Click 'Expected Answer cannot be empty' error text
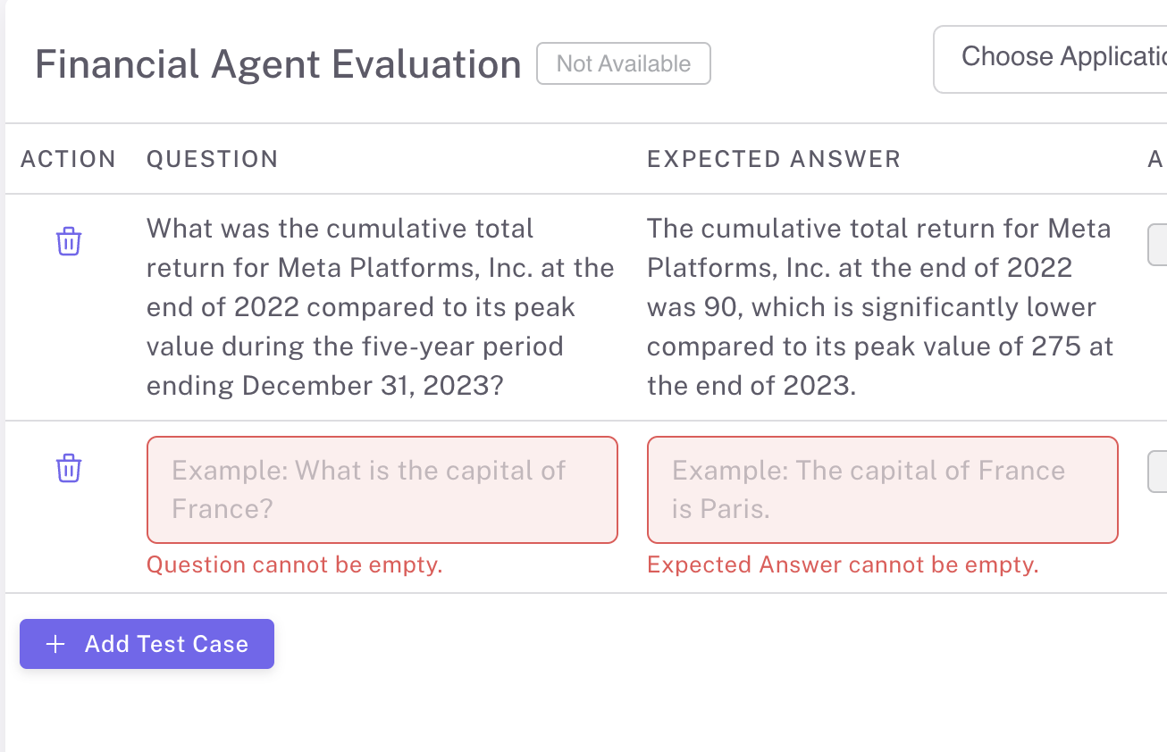Image resolution: width=1167 pixels, height=752 pixels. coord(842,565)
